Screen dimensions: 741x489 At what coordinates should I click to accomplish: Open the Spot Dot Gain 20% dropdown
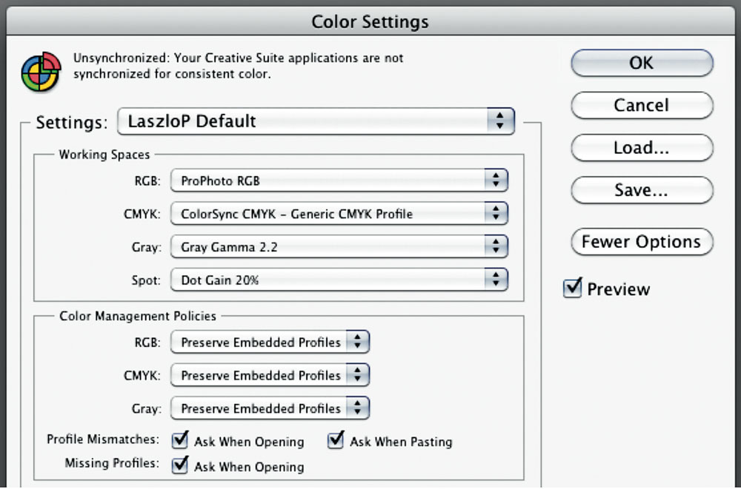pos(339,280)
